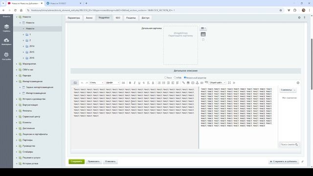This screenshot has height=176, width=313.
Task: Select the Текст radio option
Action: (165, 77)
